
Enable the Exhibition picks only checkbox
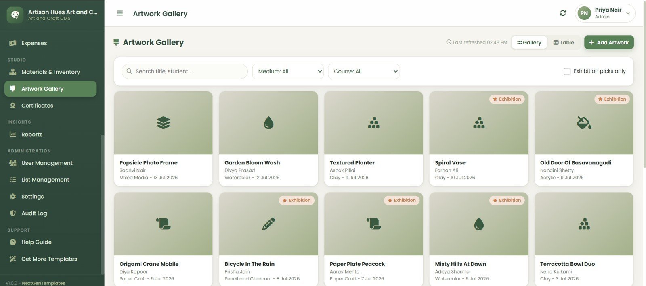tap(567, 71)
